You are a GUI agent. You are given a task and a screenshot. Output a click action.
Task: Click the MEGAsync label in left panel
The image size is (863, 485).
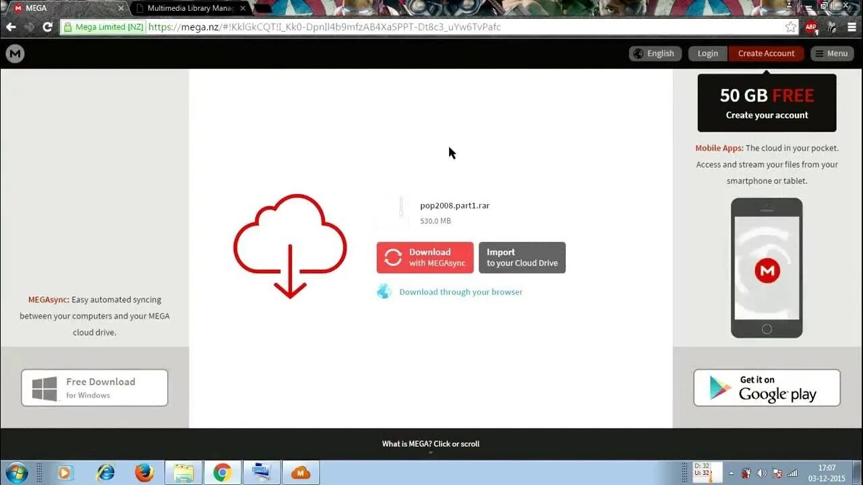click(x=49, y=300)
